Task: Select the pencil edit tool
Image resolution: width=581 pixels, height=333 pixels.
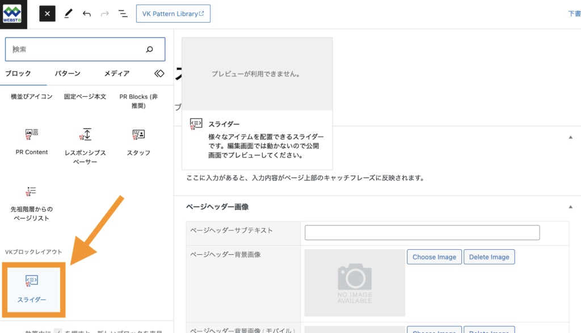Action: (x=68, y=14)
